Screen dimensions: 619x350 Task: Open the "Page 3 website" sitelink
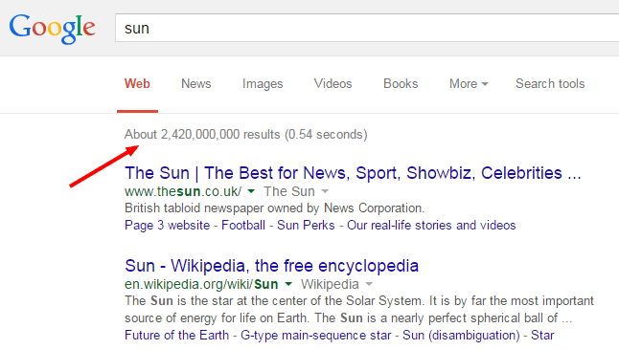click(x=167, y=225)
